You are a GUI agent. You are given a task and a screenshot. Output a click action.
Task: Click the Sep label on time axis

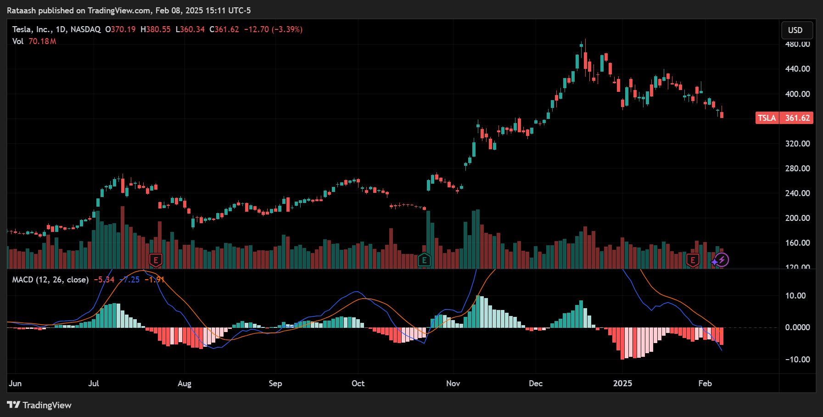click(x=275, y=383)
